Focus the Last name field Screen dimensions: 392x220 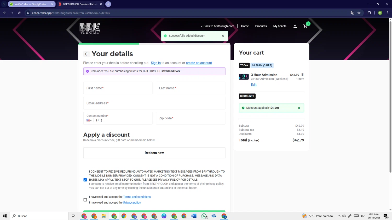pyautogui.click(x=191, y=88)
